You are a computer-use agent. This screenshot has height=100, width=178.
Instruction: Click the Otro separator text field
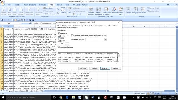(x=67, y=43)
